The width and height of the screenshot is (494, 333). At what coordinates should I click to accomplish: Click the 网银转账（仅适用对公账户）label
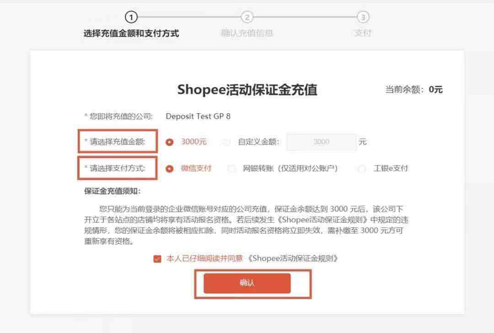(290, 169)
